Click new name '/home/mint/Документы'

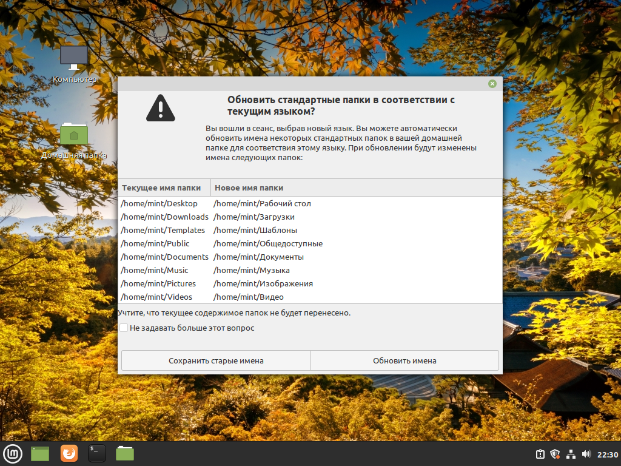pyautogui.click(x=258, y=257)
